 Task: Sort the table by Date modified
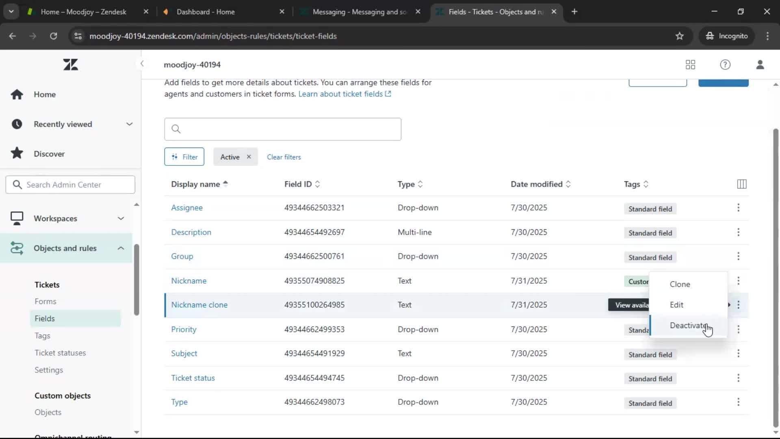tap(541, 184)
